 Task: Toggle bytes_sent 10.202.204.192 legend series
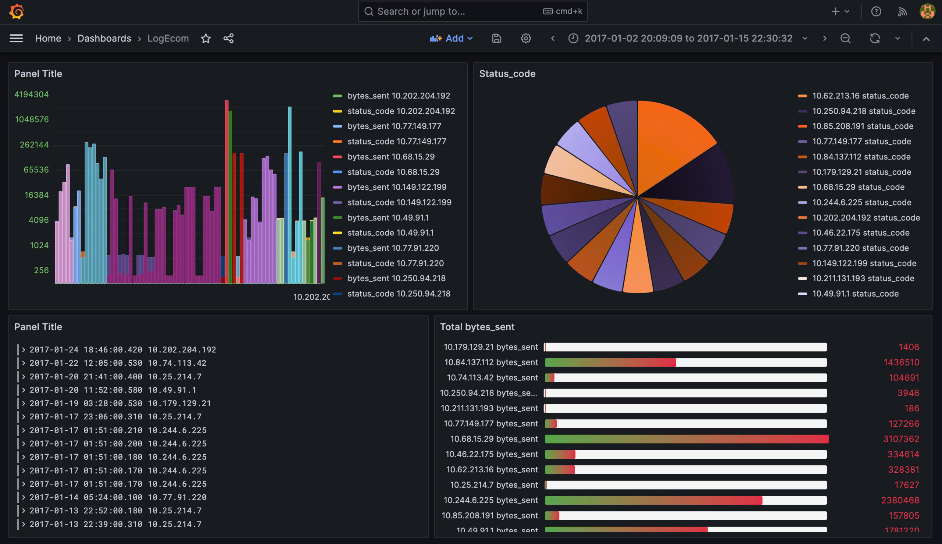tap(399, 96)
